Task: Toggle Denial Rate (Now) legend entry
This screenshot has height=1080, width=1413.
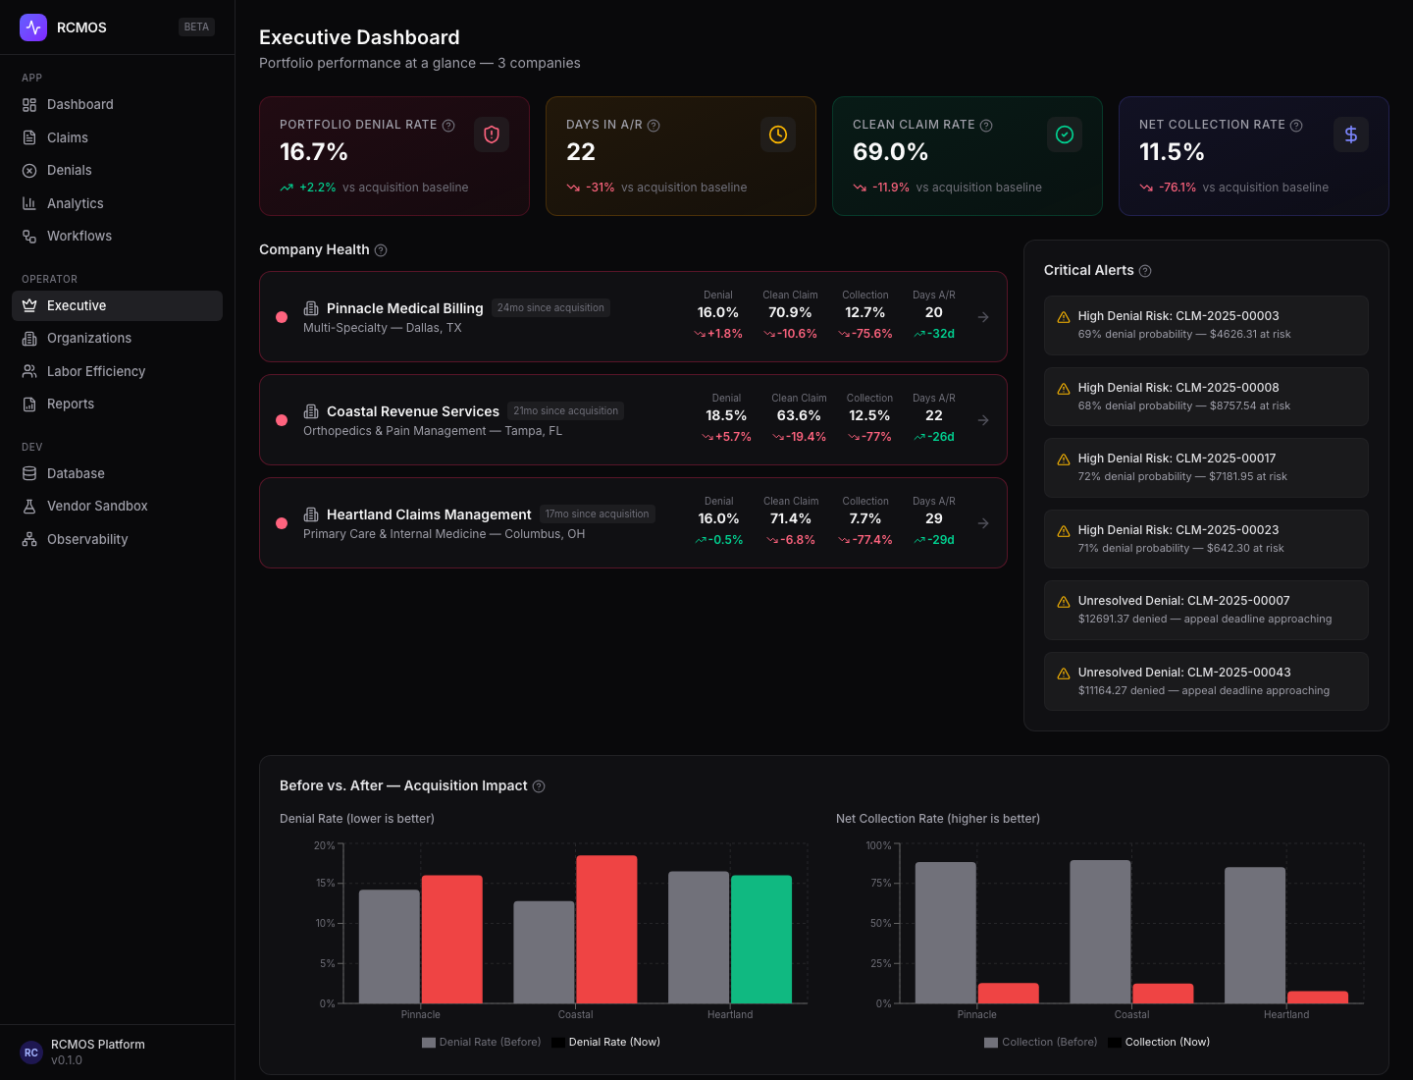Action: 606,1043
